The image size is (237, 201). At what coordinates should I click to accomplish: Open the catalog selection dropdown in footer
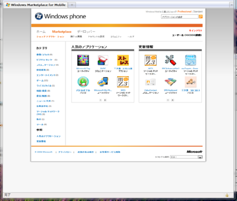click(x=186, y=157)
